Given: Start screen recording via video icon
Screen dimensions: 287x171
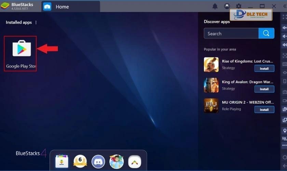Looking at the screenshot, I should click(x=285, y=101).
